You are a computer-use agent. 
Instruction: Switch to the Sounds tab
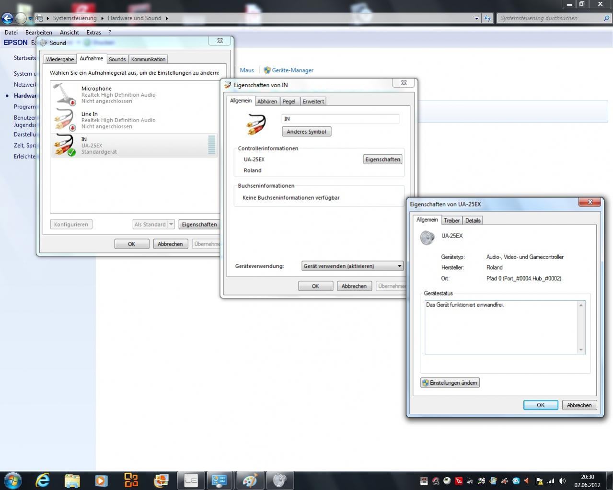tap(117, 59)
